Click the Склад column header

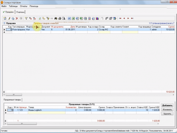(104, 27)
